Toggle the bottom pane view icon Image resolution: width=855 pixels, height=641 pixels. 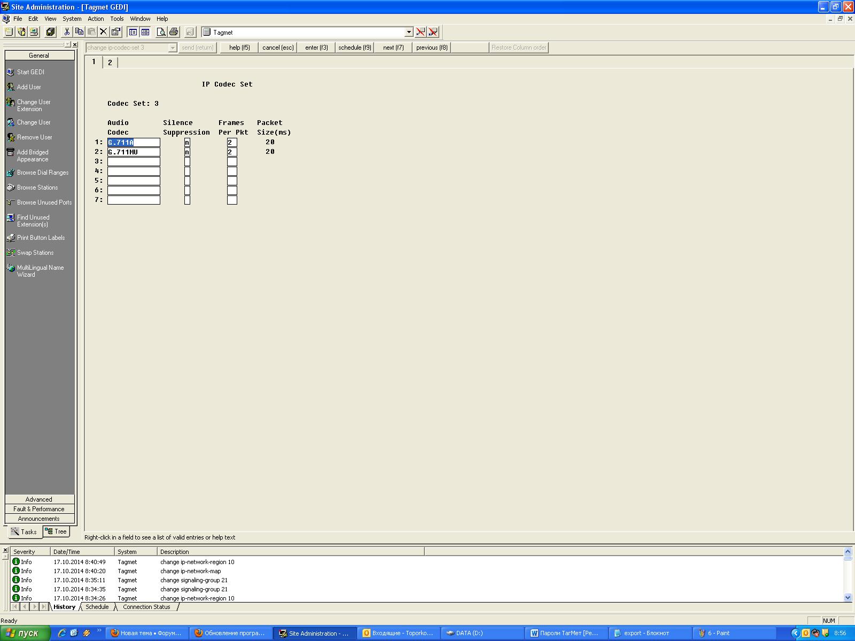click(x=145, y=32)
